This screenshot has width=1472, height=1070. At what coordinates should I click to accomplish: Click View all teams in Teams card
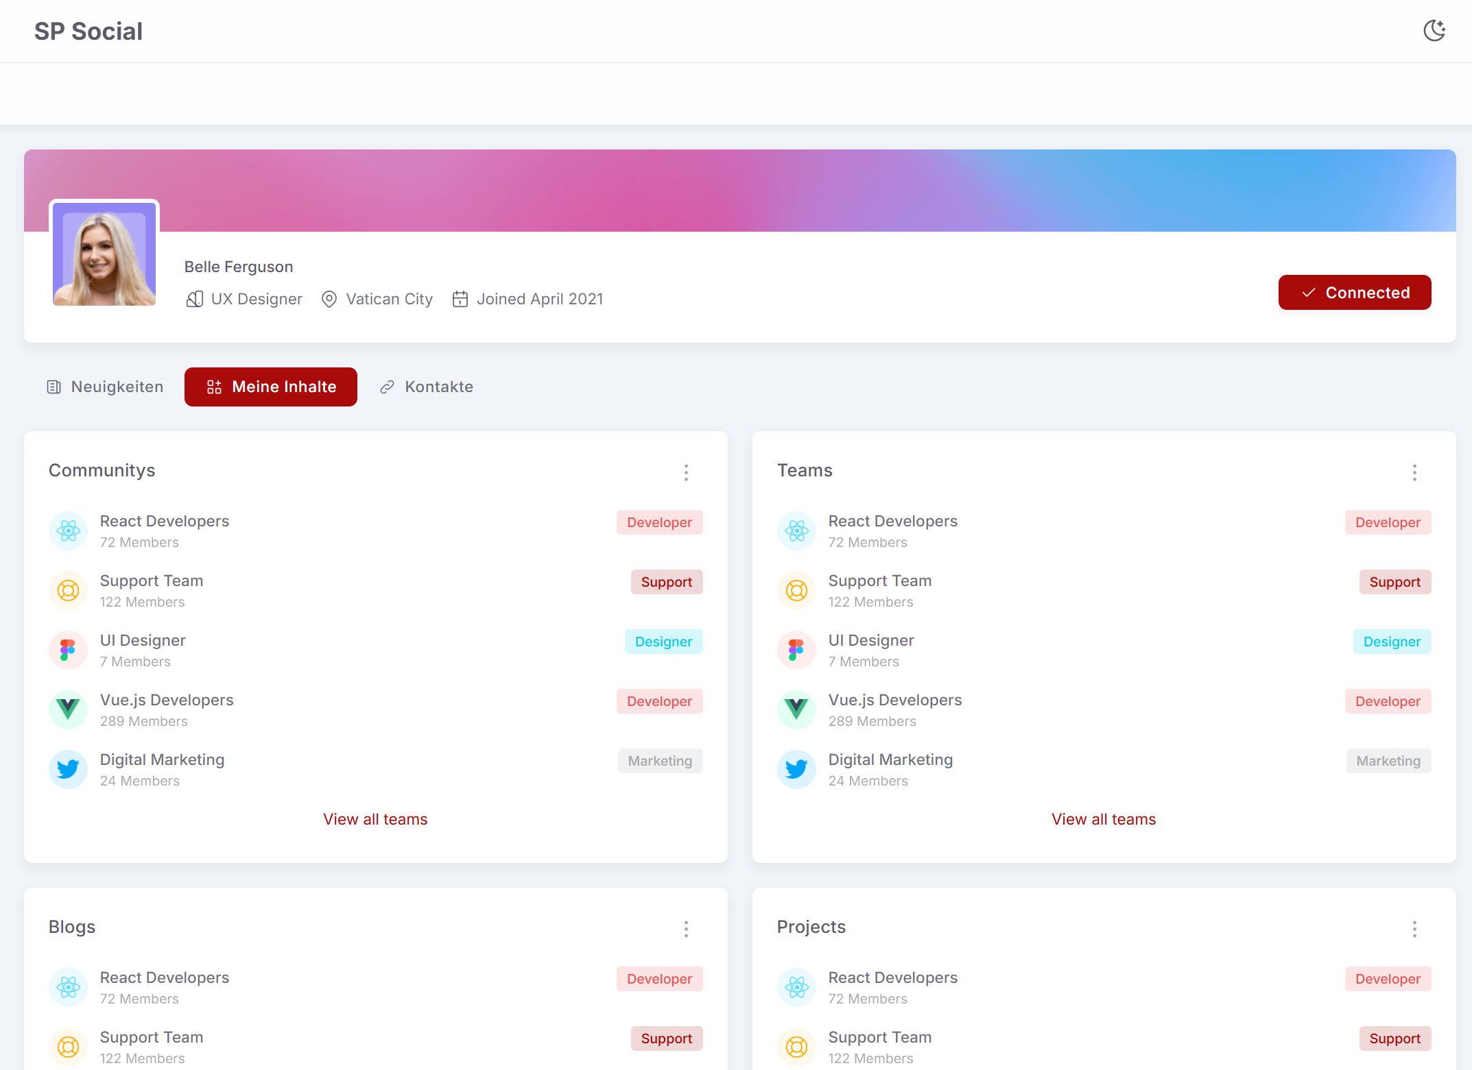tap(1104, 819)
